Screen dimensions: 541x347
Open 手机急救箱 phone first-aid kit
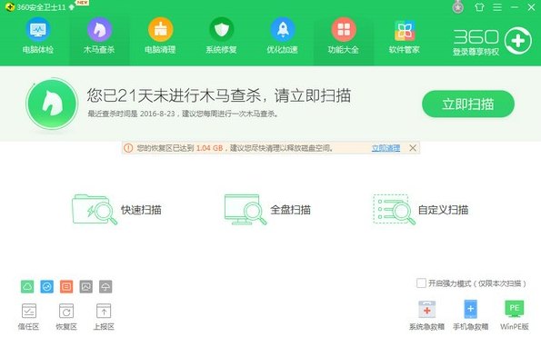click(471, 315)
